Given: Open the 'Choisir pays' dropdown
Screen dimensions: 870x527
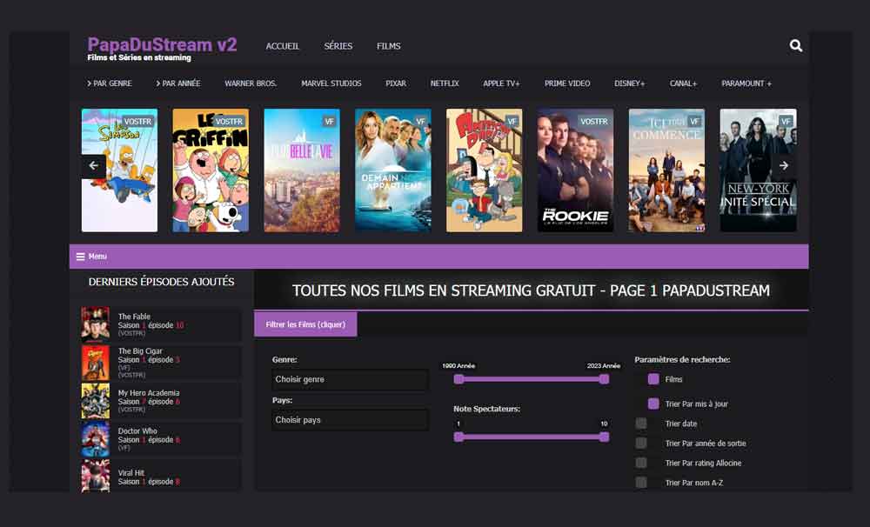Looking at the screenshot, I should tap(349, 420).
